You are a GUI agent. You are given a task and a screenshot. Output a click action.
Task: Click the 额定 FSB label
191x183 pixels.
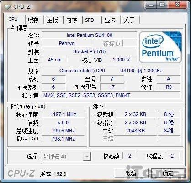27,139
